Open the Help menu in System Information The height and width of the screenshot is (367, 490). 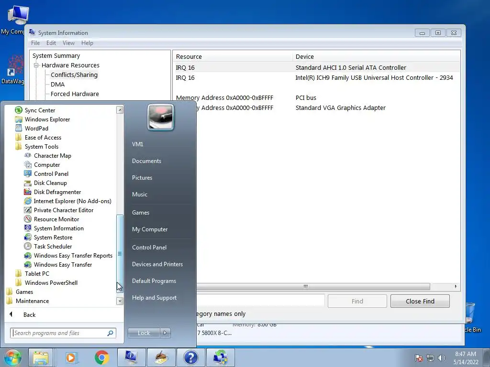tap(87, 43)
